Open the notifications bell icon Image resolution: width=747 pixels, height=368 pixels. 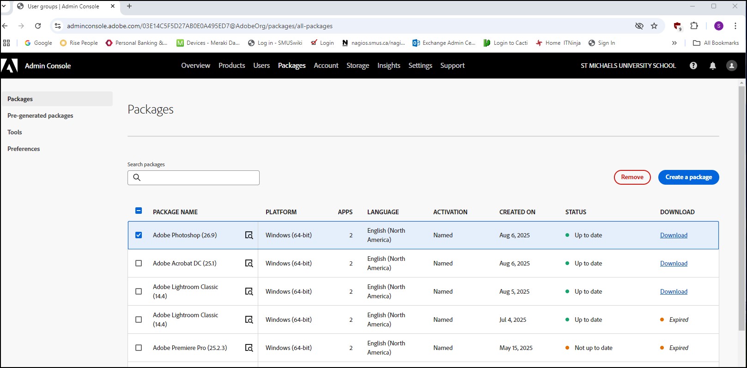point(713,66)
